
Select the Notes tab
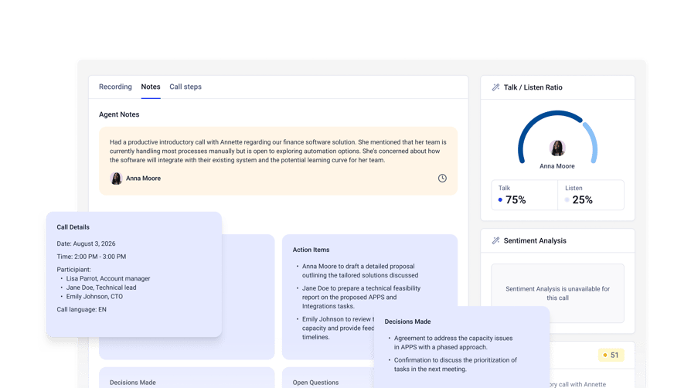tap(150, 87)
